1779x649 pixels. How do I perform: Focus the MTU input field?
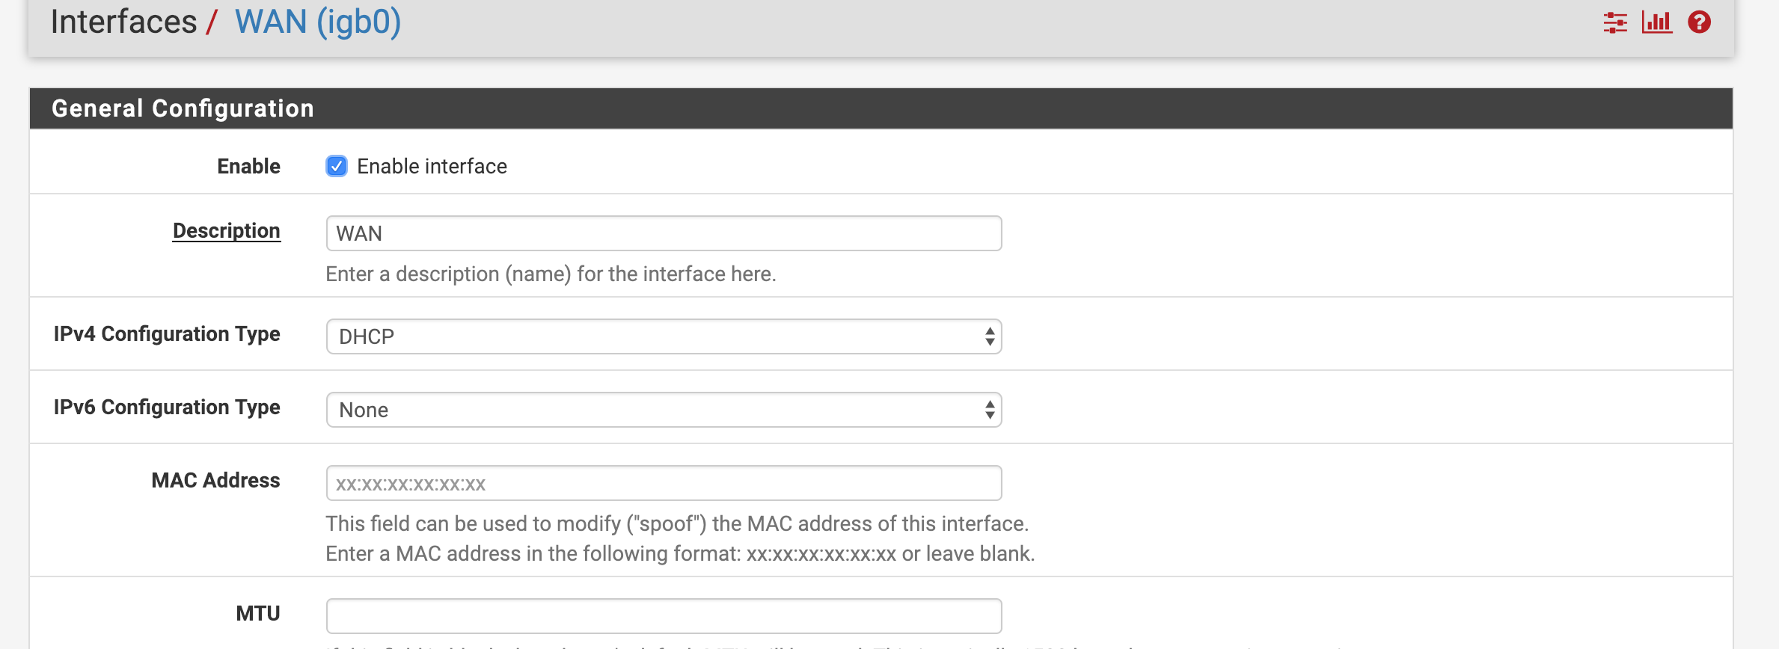[x=664, y=616]
